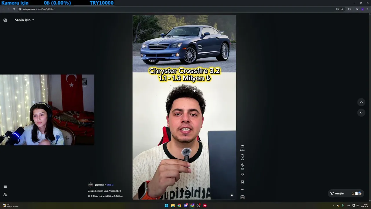Click the taskbar volume speaker icon
This screenshot has height=209, width=371.
click(x=357, y=206)
